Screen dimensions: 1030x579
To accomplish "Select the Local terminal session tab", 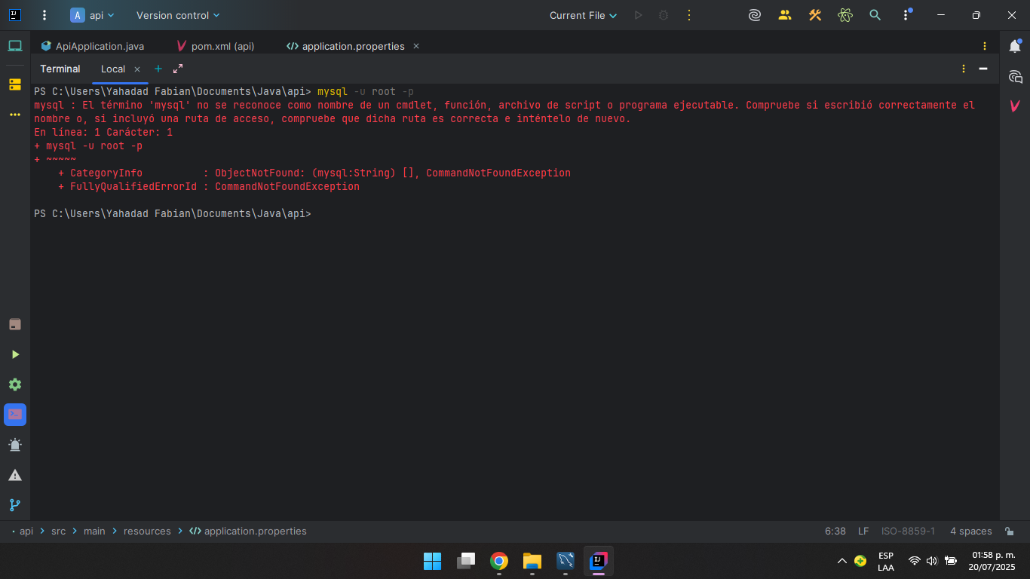I will pyautogui.click(x=113, y=69).
